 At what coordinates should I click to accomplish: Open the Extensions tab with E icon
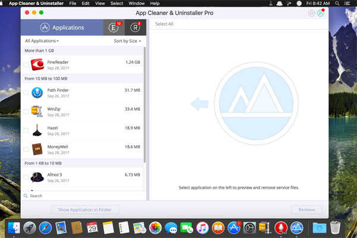click(x=113, y=27)
